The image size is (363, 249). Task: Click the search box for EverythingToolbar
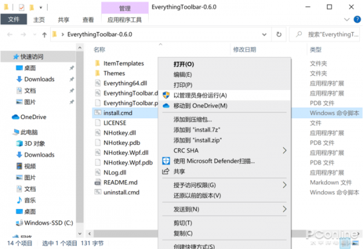(332, 34)
